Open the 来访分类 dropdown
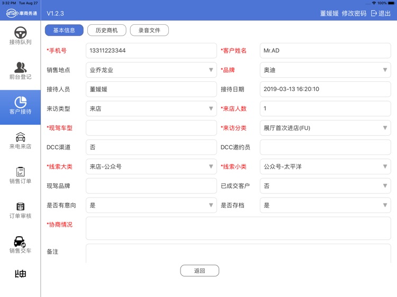 click(x=326, y=128)
